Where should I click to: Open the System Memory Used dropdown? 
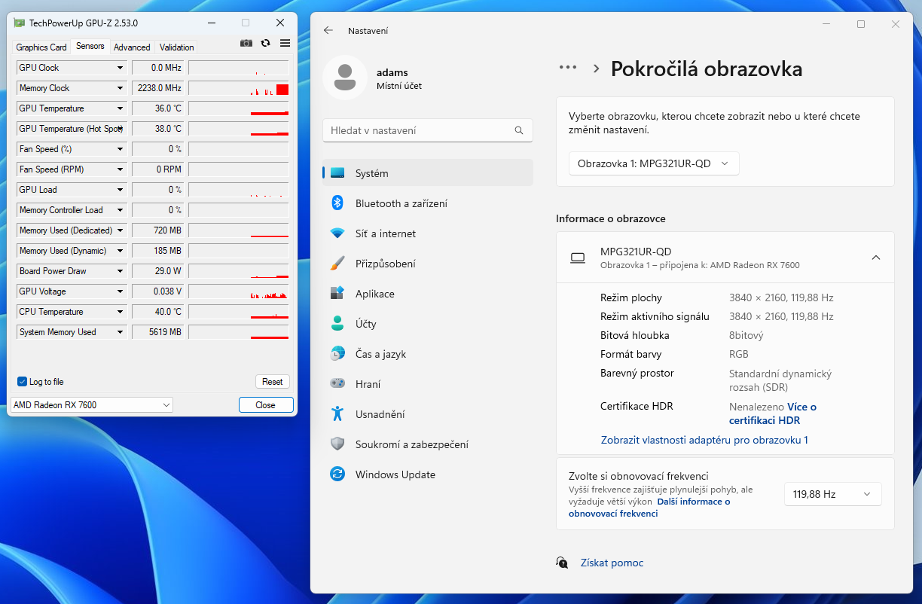point(120,332)
